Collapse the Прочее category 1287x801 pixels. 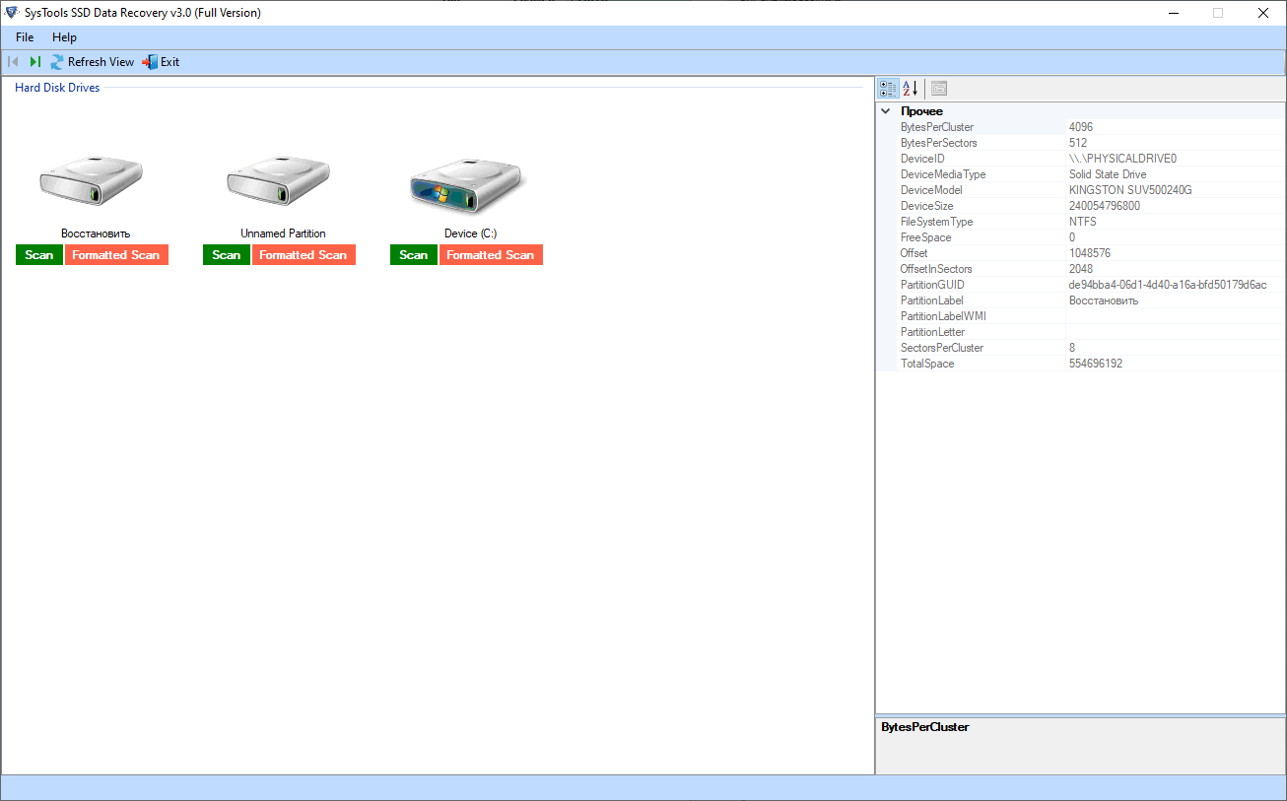(886, 111)
